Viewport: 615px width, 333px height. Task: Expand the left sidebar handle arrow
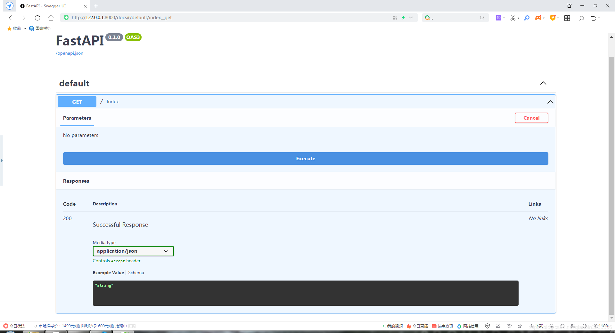pyautogui.click(x=2, y=161)
